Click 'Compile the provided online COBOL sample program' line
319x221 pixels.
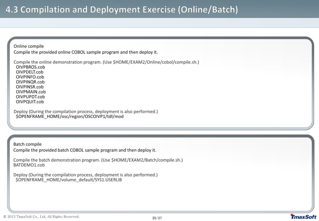(x=86, y=52)
